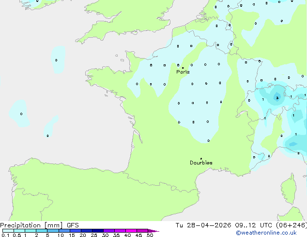
Task: Click the '0.5' legend scale label
Action: (x=17, y=235)
